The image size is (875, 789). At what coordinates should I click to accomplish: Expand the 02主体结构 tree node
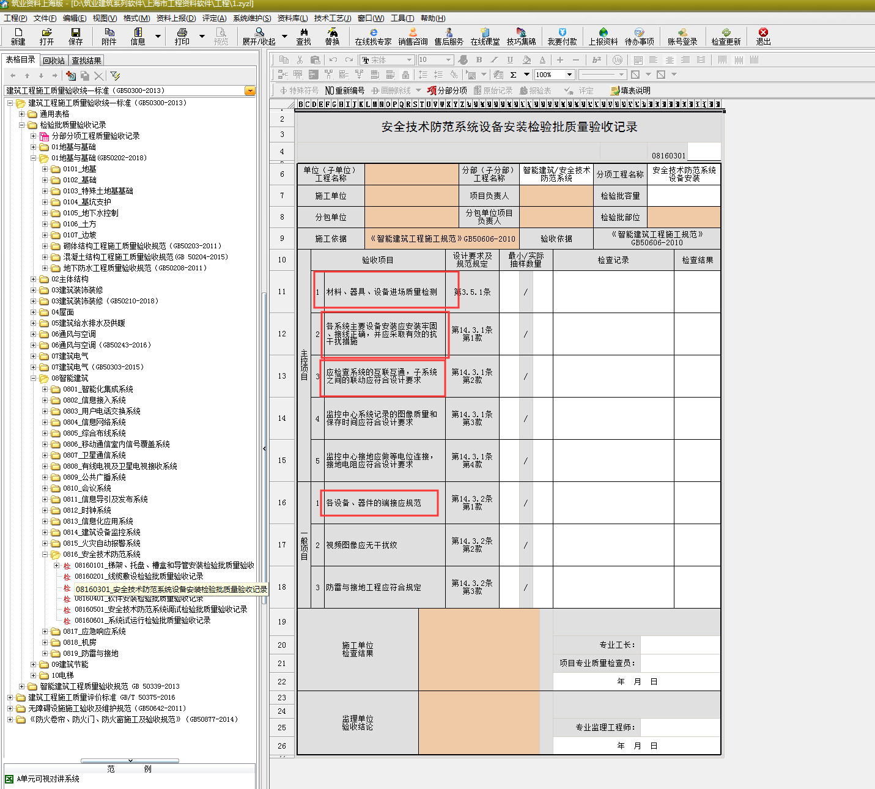[34, 279]
